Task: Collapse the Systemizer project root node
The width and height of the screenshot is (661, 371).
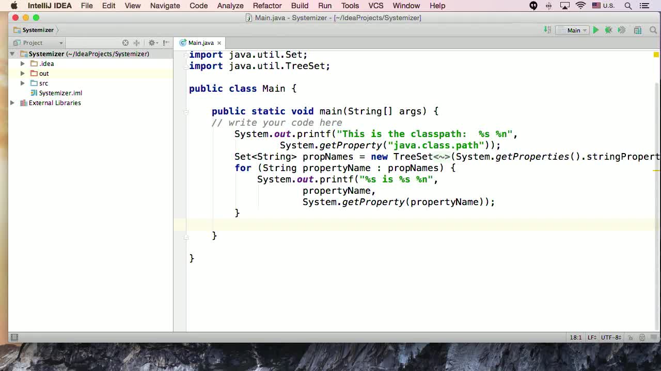Action: click(x=12, y=54)
